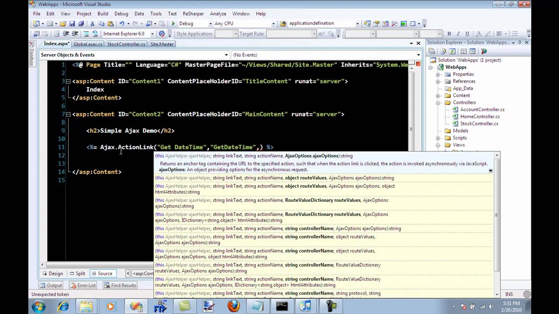Click the HTML validation check icon

pyautogui.click(x=162, y=34)
